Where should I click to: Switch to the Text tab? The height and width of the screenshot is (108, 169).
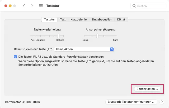point(63,19)
